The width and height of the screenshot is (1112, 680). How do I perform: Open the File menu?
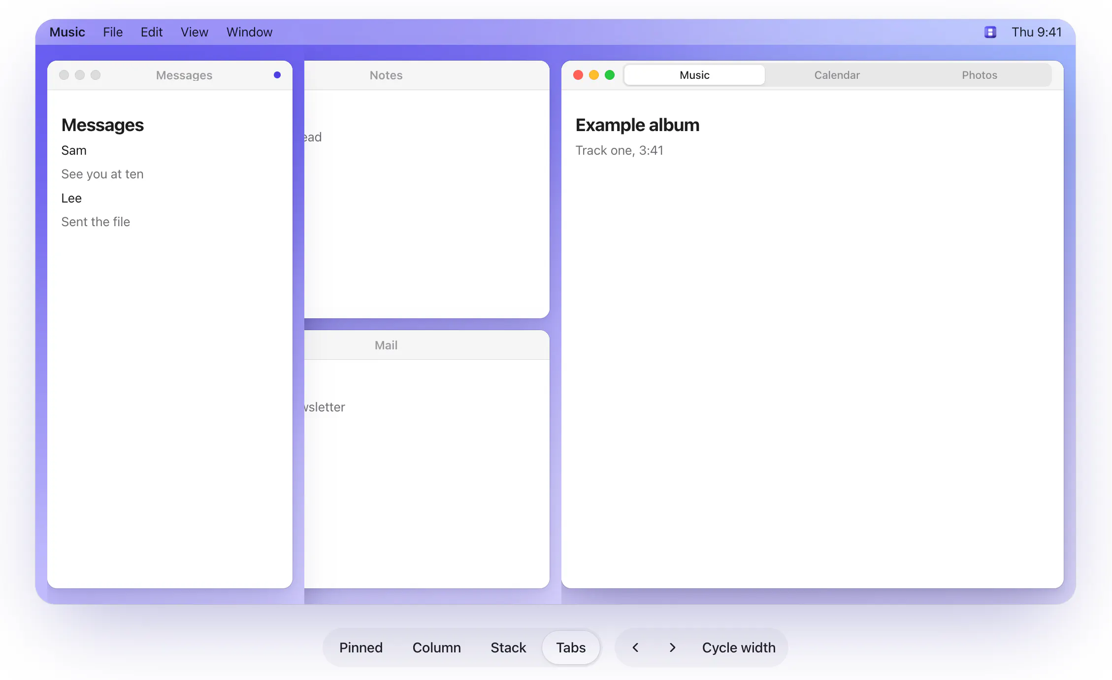pos(113,32)
